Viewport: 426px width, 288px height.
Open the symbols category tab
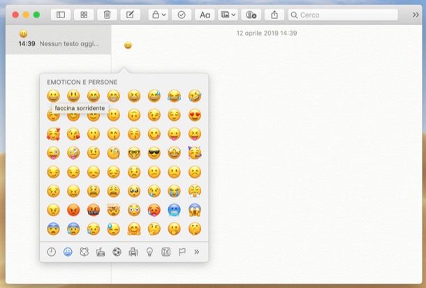[x=166, y=252]
